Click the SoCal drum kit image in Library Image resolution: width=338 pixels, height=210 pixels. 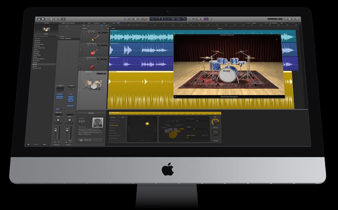[x=46, y=29]
